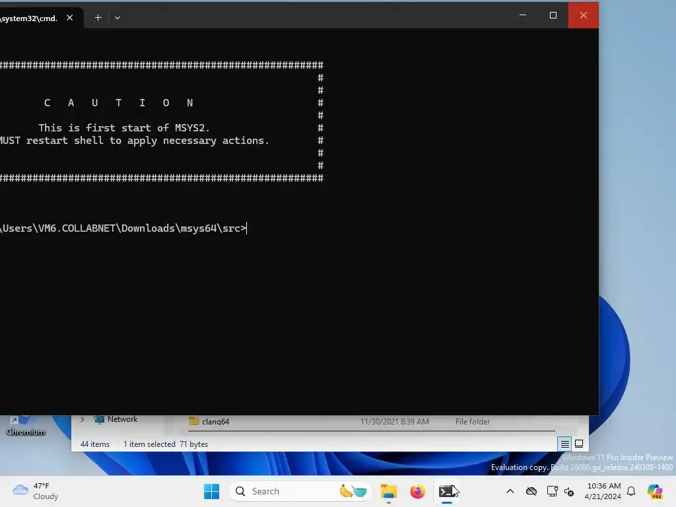Open the Chromium desktop shortcut
Screen dimensions: 676x507
pyautogui.click(x=25, y=426)
